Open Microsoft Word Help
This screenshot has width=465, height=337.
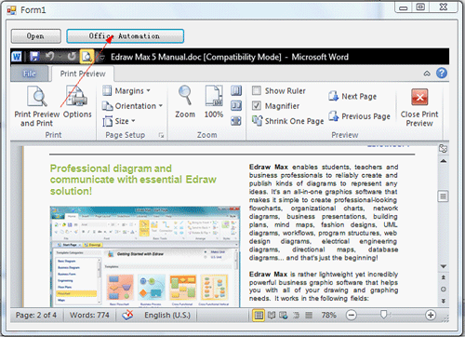pos(442,74)
